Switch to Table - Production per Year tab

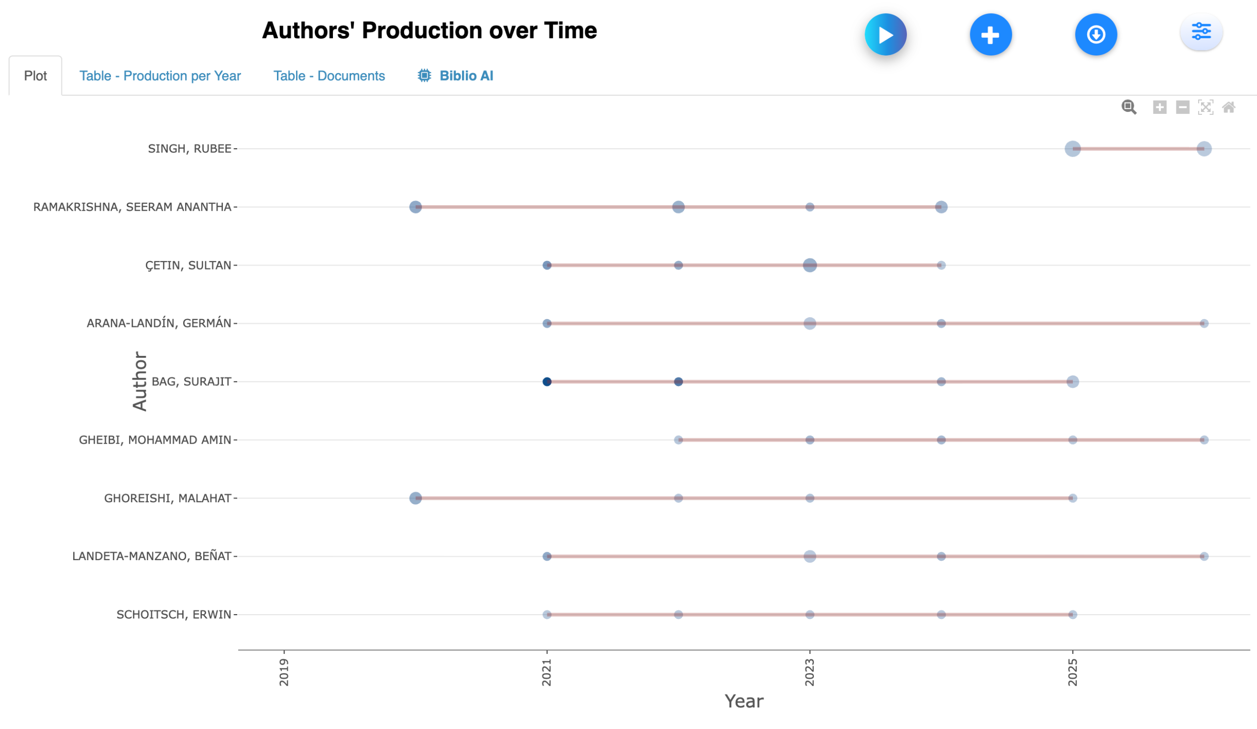click(160, 76)
